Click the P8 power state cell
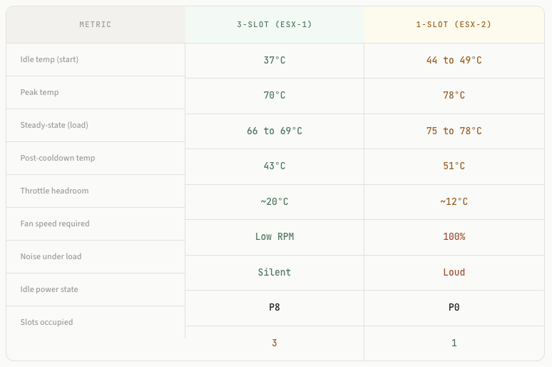This screenshot has width=552, height=367. 275,308
